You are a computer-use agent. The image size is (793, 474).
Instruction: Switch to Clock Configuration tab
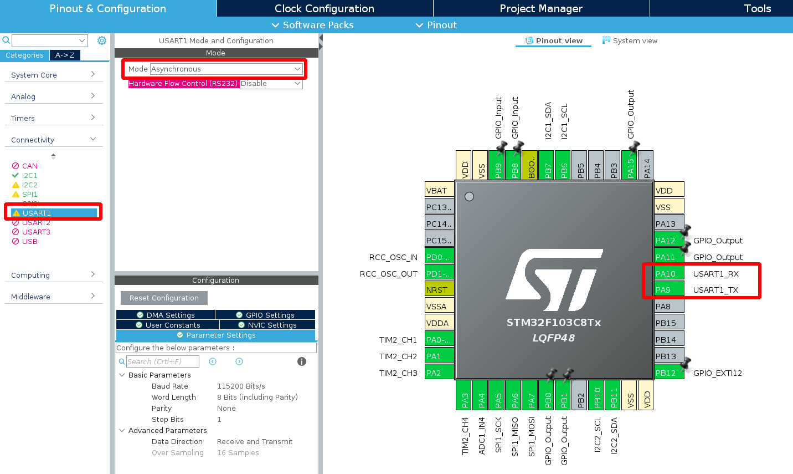(325, 8)
